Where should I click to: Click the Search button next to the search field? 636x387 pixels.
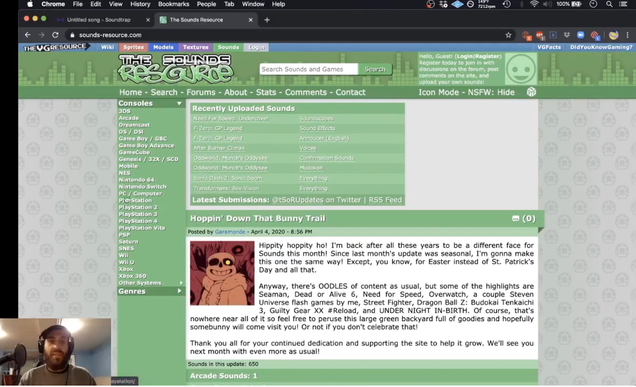[x=375, y=69]
